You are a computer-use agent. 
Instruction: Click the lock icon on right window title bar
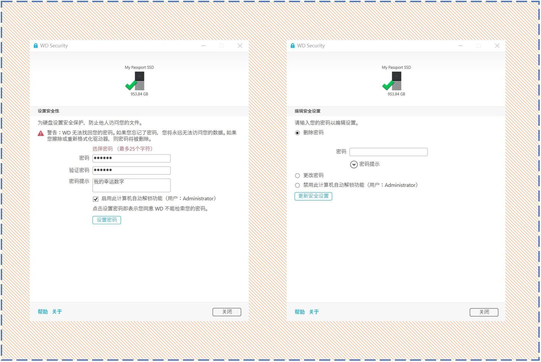[292, 45]
